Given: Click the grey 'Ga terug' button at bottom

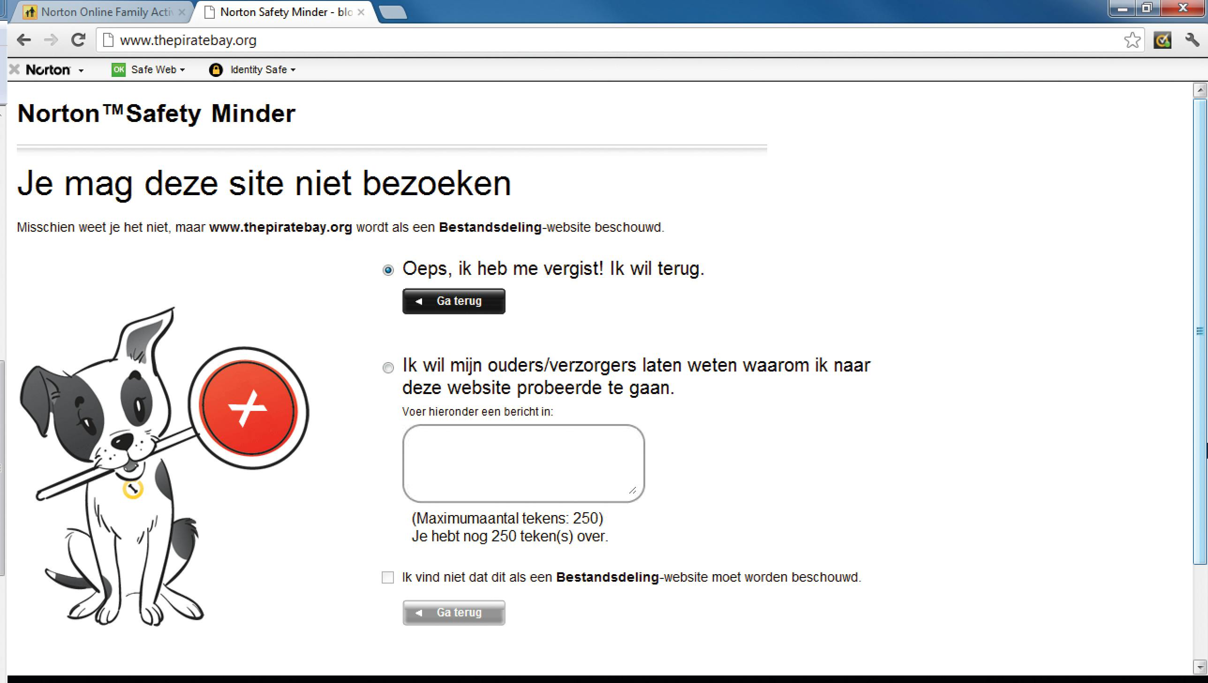Looking at the screenshot, I should [x=453, y=613].
